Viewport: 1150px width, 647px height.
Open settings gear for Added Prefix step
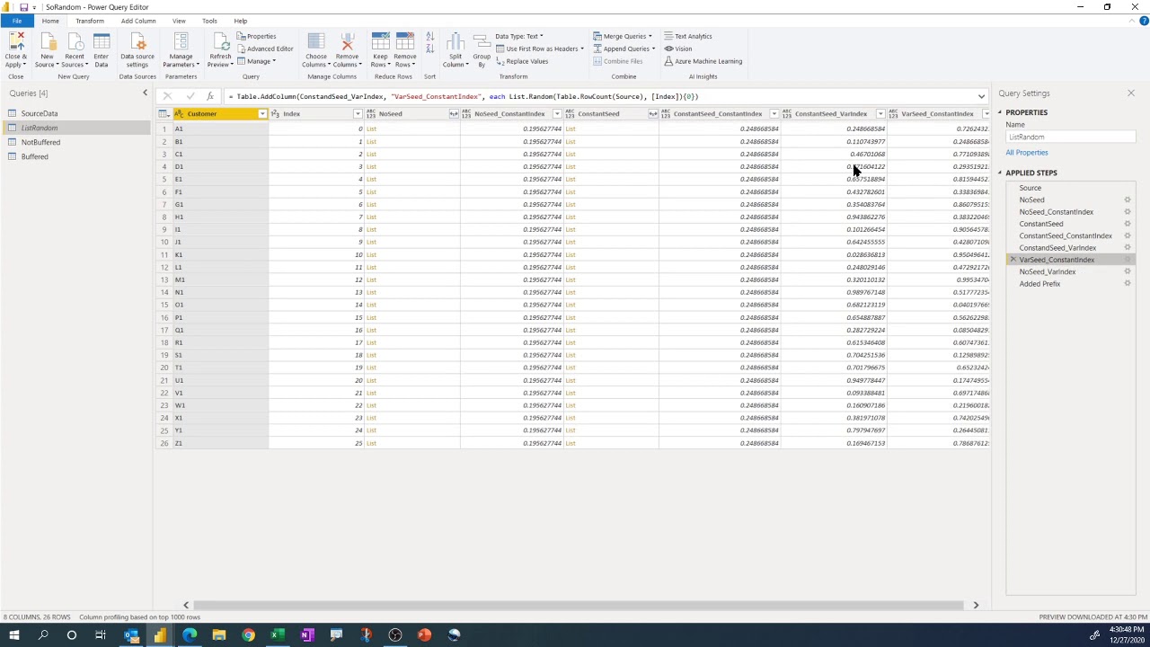point(1128,283)
